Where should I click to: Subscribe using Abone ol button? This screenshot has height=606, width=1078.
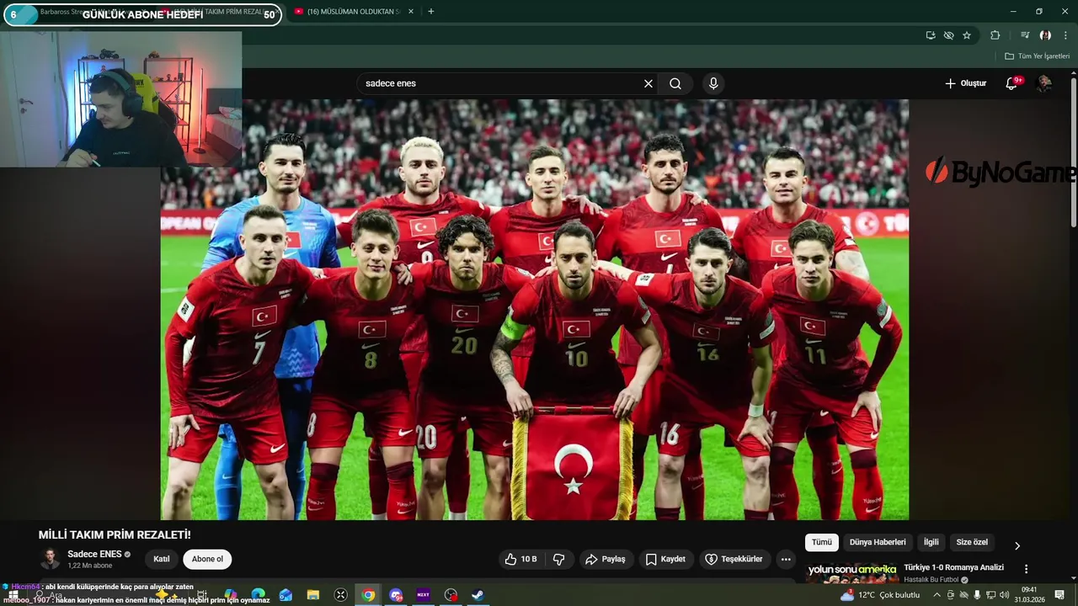(x=207, y=559)
